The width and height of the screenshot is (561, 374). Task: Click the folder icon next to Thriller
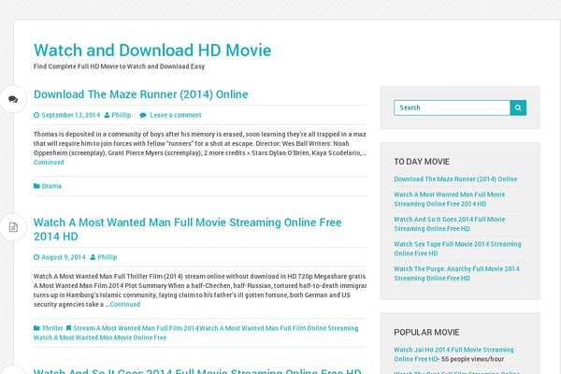36,328
